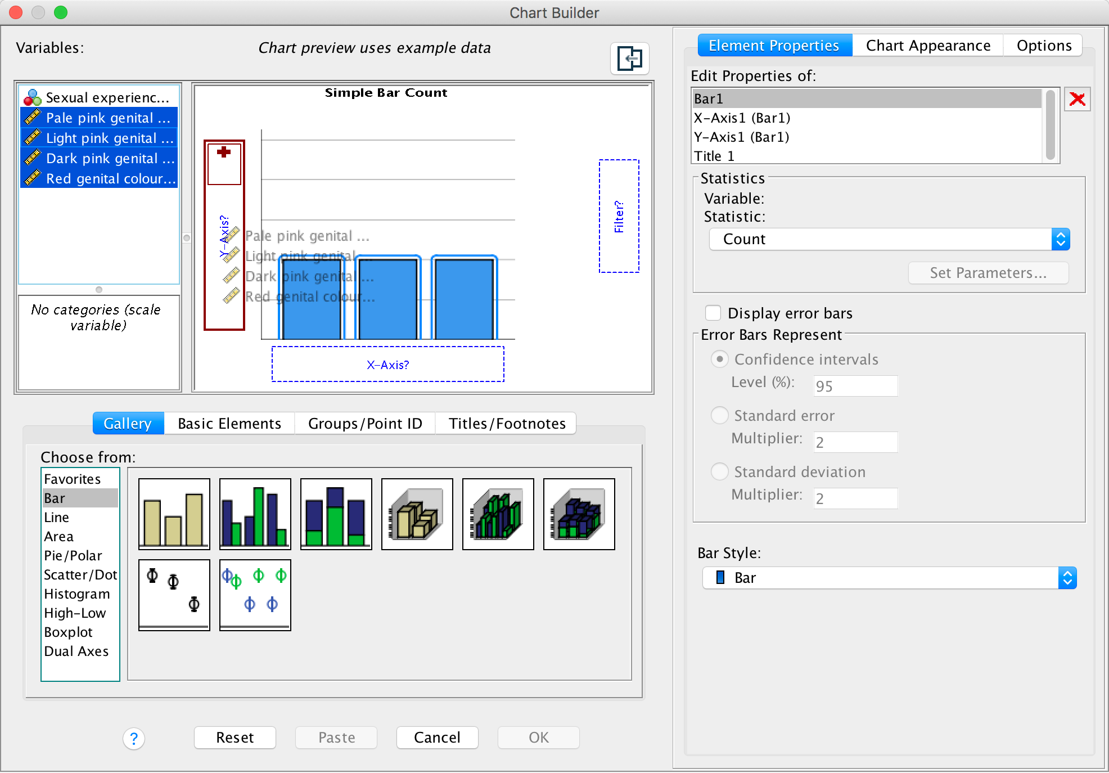Select the simple bar chart gallery icon
Image resolution: width=1109 pixels, height=773 pixels.
(174, 514)
